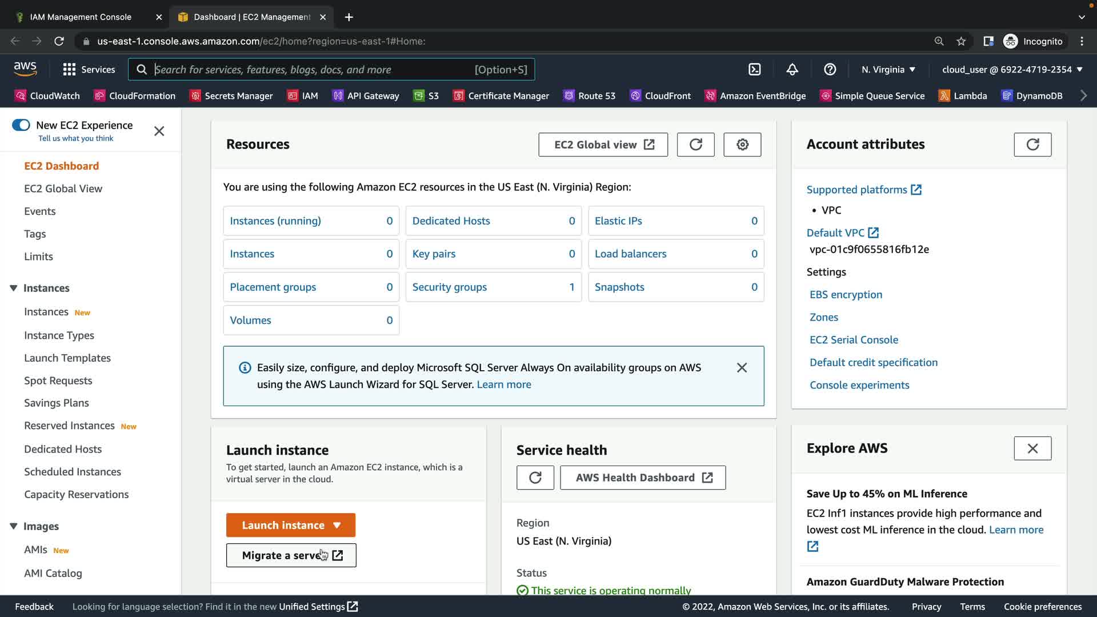1097x617 pixels.
Task: Collapse the Images sidebar section
Action: 14,526
